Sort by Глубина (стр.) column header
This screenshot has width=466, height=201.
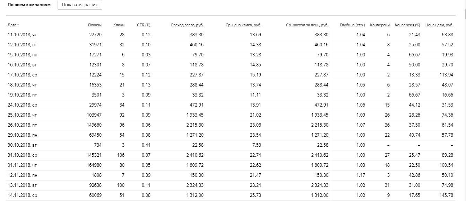coord(352,25)
